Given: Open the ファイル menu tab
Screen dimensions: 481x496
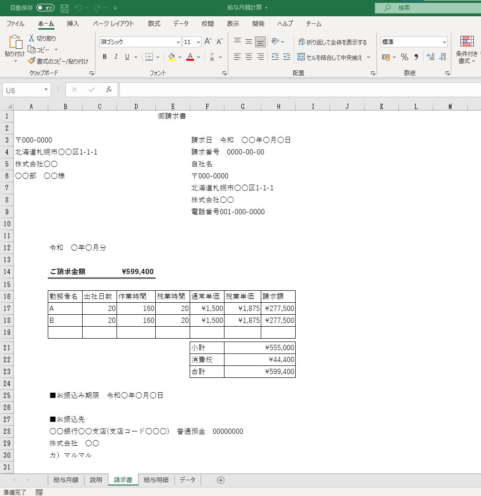Looking at the screenshot, I should tap(15, 24).
